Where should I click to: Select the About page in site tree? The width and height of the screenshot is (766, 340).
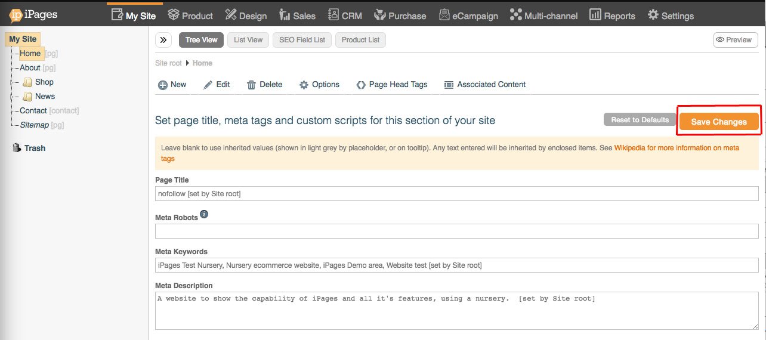[x=30, y=68]
